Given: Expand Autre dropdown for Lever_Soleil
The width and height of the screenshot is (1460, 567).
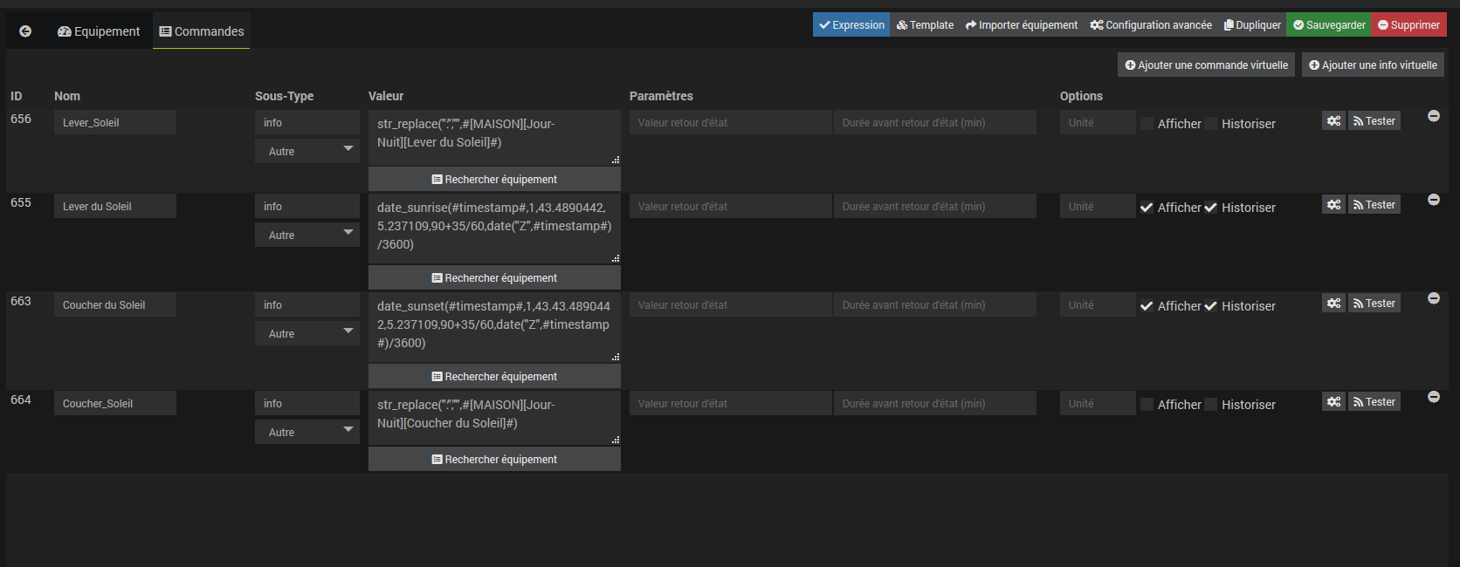Looking at the screenshot, I should [307, 151].
